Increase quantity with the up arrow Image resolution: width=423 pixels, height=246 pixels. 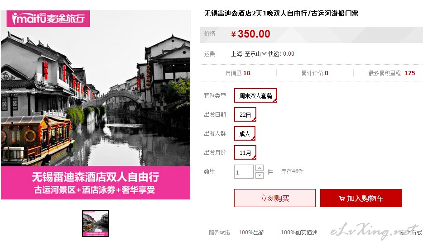260,168
